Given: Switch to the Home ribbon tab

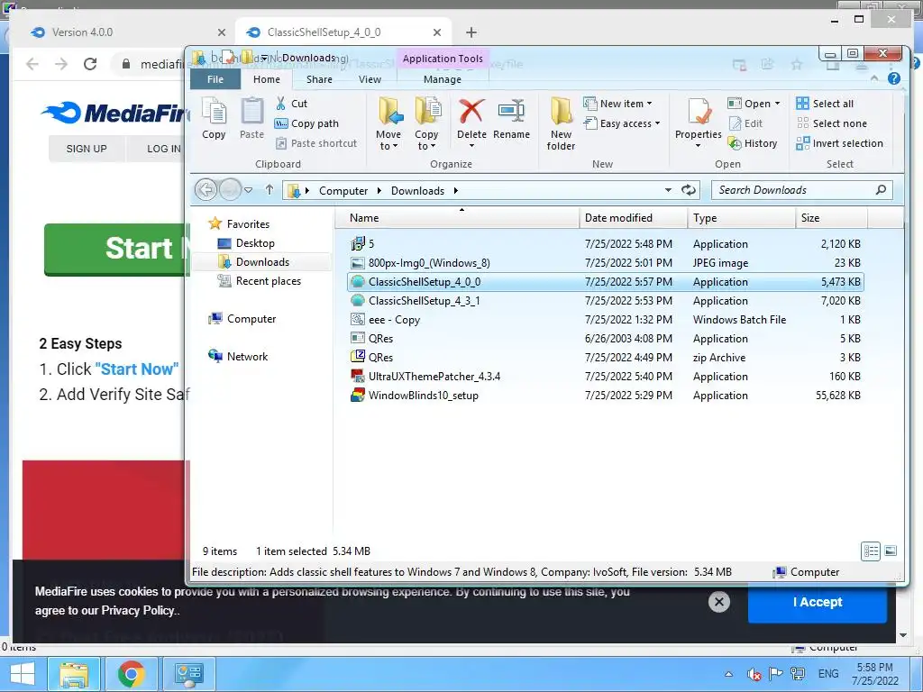Looking at the screenshot, I should point(267,79).
